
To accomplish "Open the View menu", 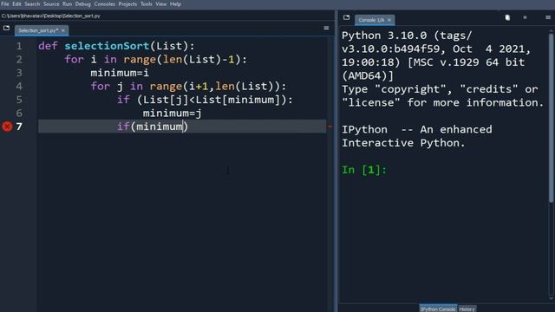I will 161,4.
